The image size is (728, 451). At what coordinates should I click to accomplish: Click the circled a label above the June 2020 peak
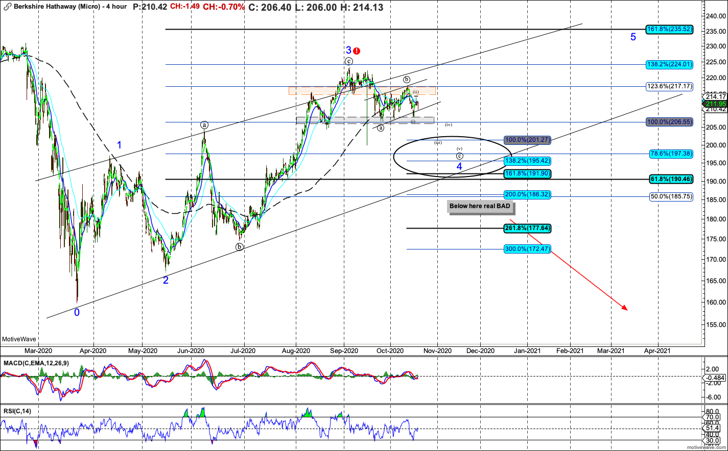tap(204, 124)
